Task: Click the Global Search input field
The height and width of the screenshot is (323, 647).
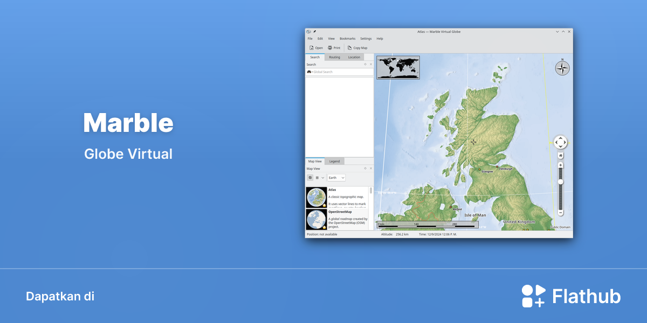Action: point(340,72)
